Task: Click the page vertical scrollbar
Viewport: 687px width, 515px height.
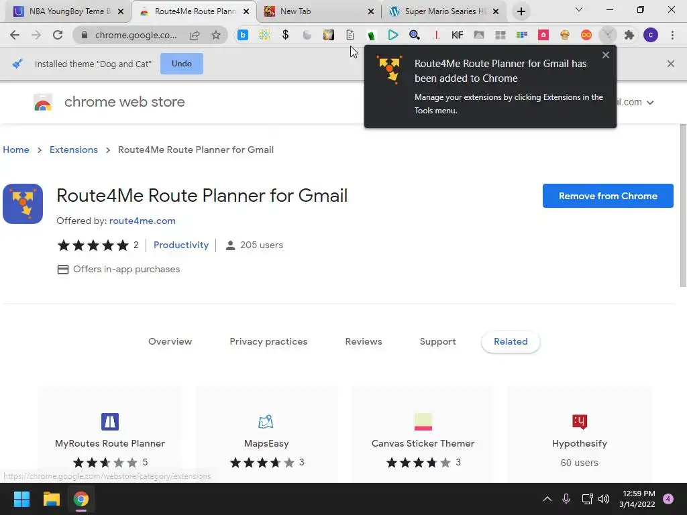Action: [x=683, y=206]
